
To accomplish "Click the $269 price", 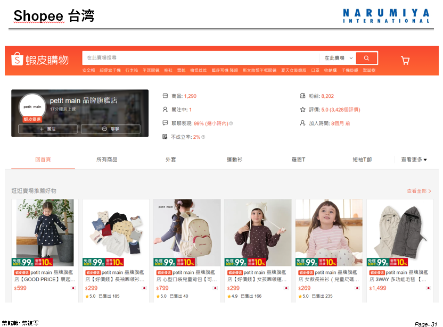I will 305,288.
